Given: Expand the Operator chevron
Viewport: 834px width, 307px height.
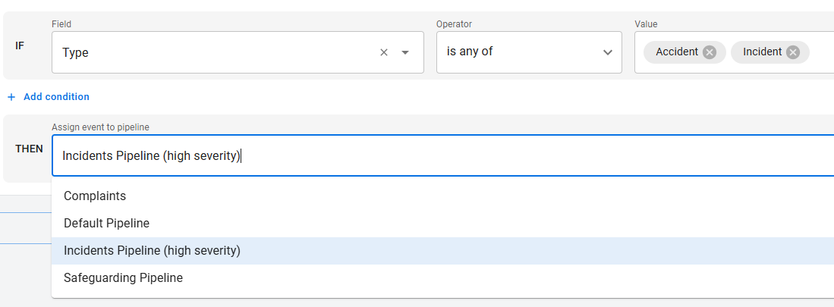Looking at the screenshot, I should click(x=607, y=52).
